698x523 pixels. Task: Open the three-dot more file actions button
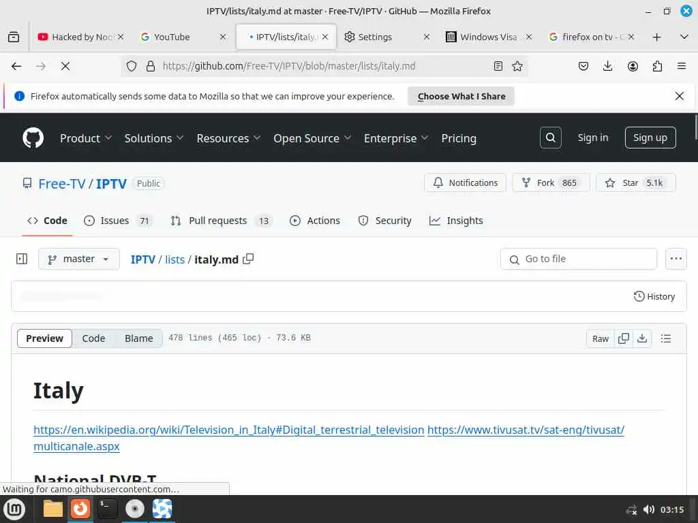coord(676,259)
